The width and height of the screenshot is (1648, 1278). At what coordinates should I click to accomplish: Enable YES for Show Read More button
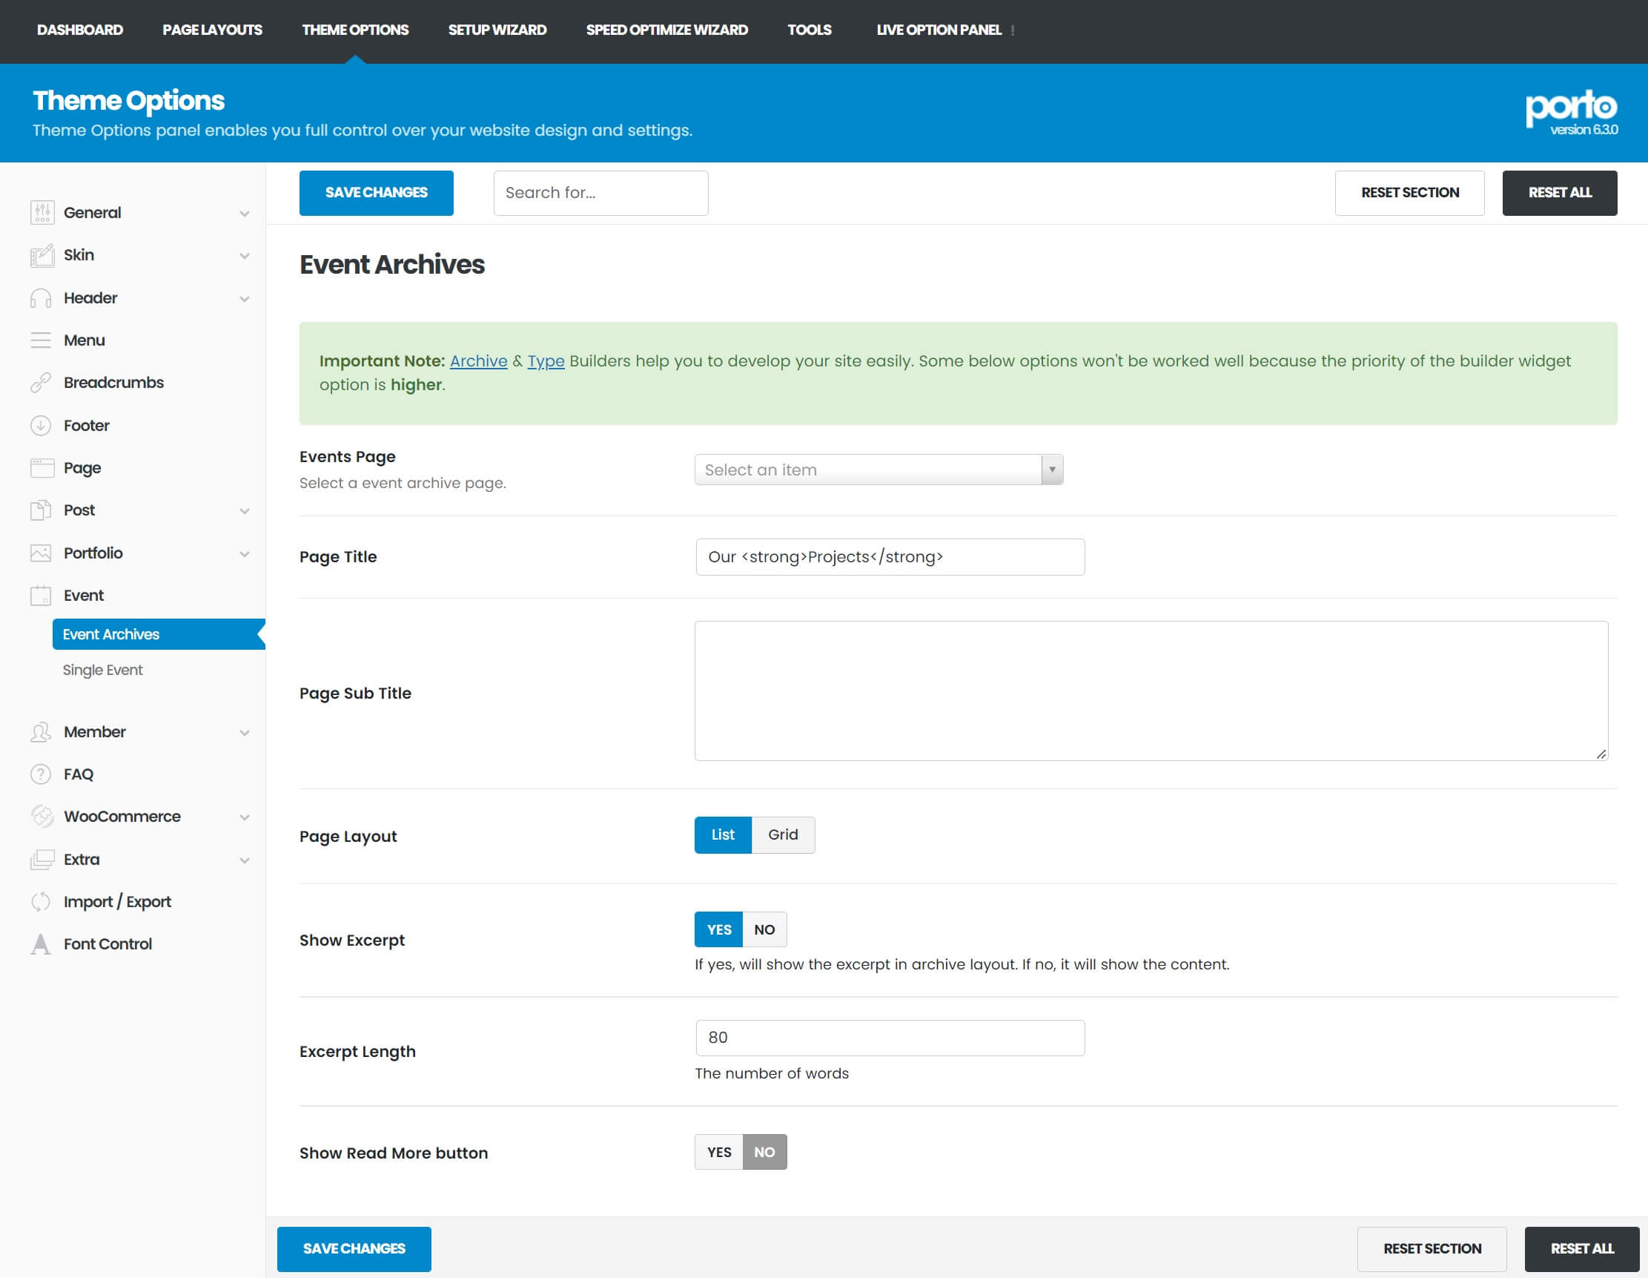tap(718, 1153)
